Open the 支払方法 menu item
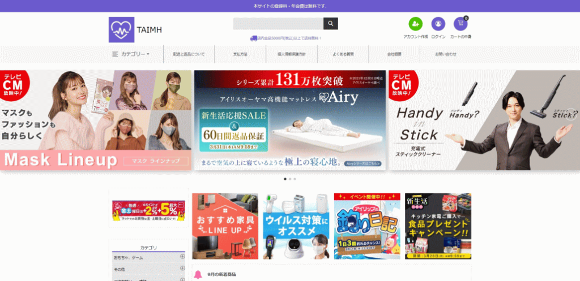The height and width of the screenshot is (281, 580). pos(240,54)
